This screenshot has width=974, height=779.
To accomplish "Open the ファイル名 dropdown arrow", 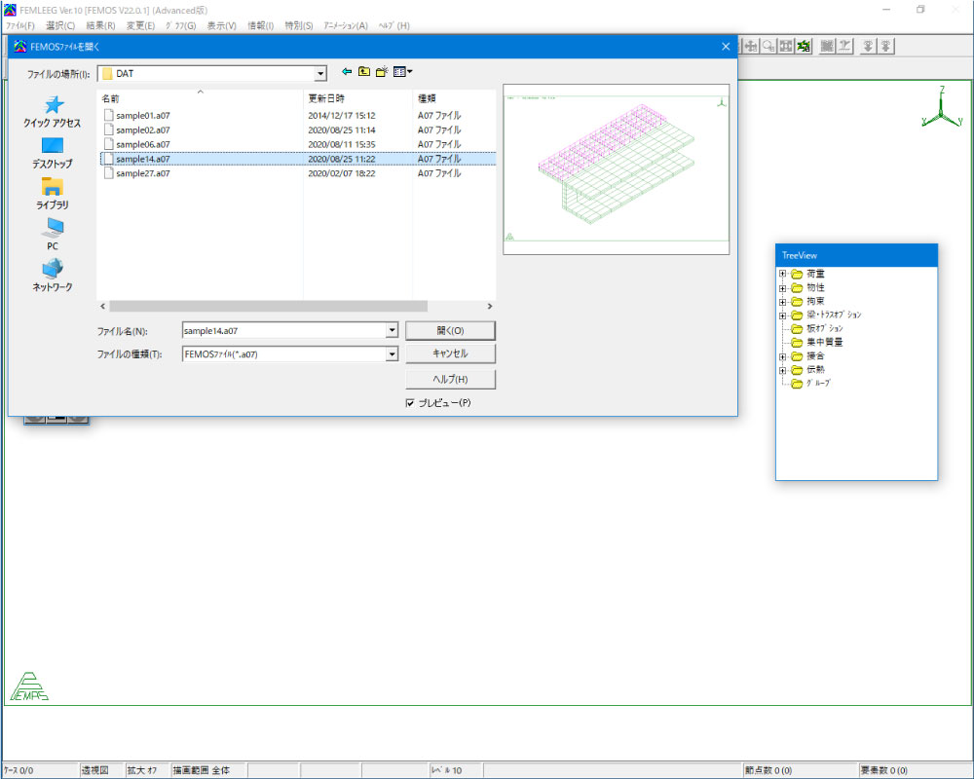I will (392, 330).
